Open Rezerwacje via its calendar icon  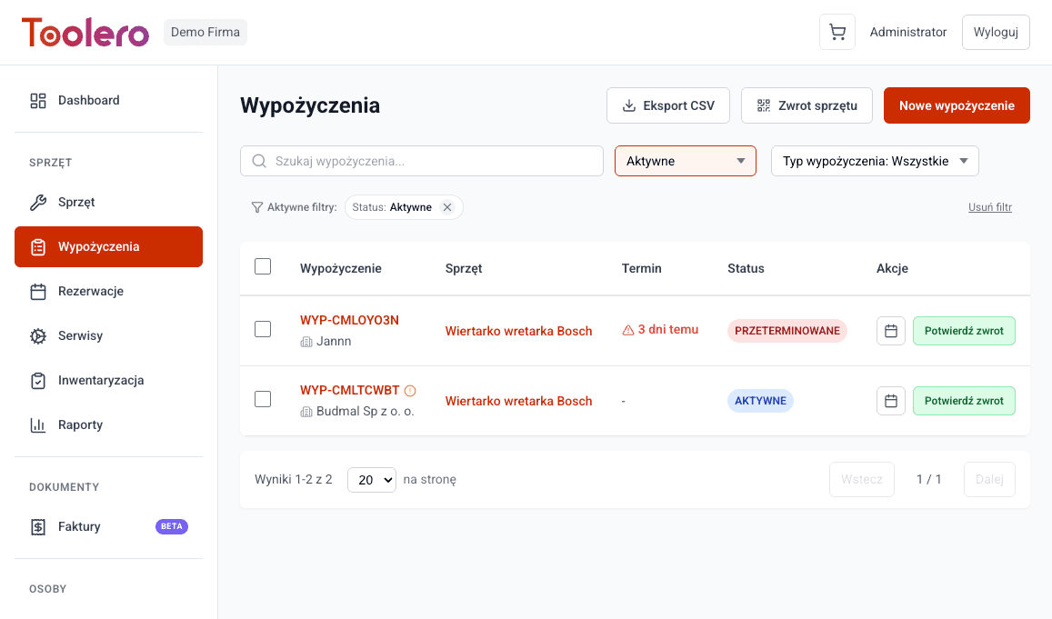coord(37,291)
